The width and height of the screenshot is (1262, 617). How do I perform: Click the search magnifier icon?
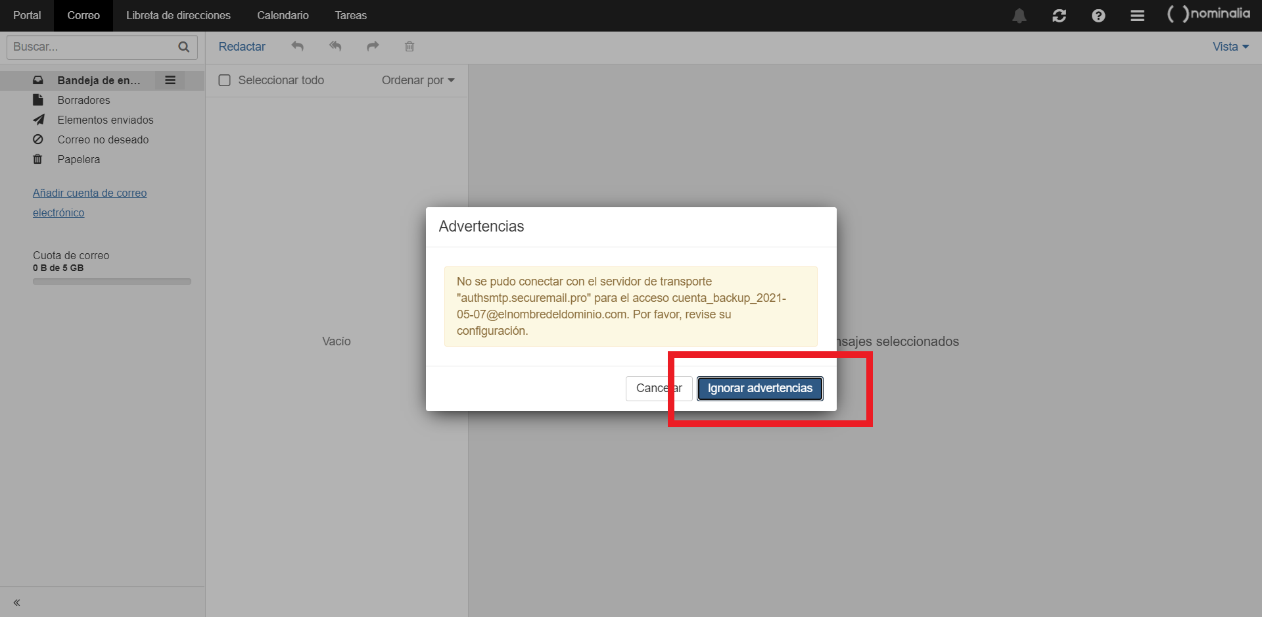click(184, 47)
